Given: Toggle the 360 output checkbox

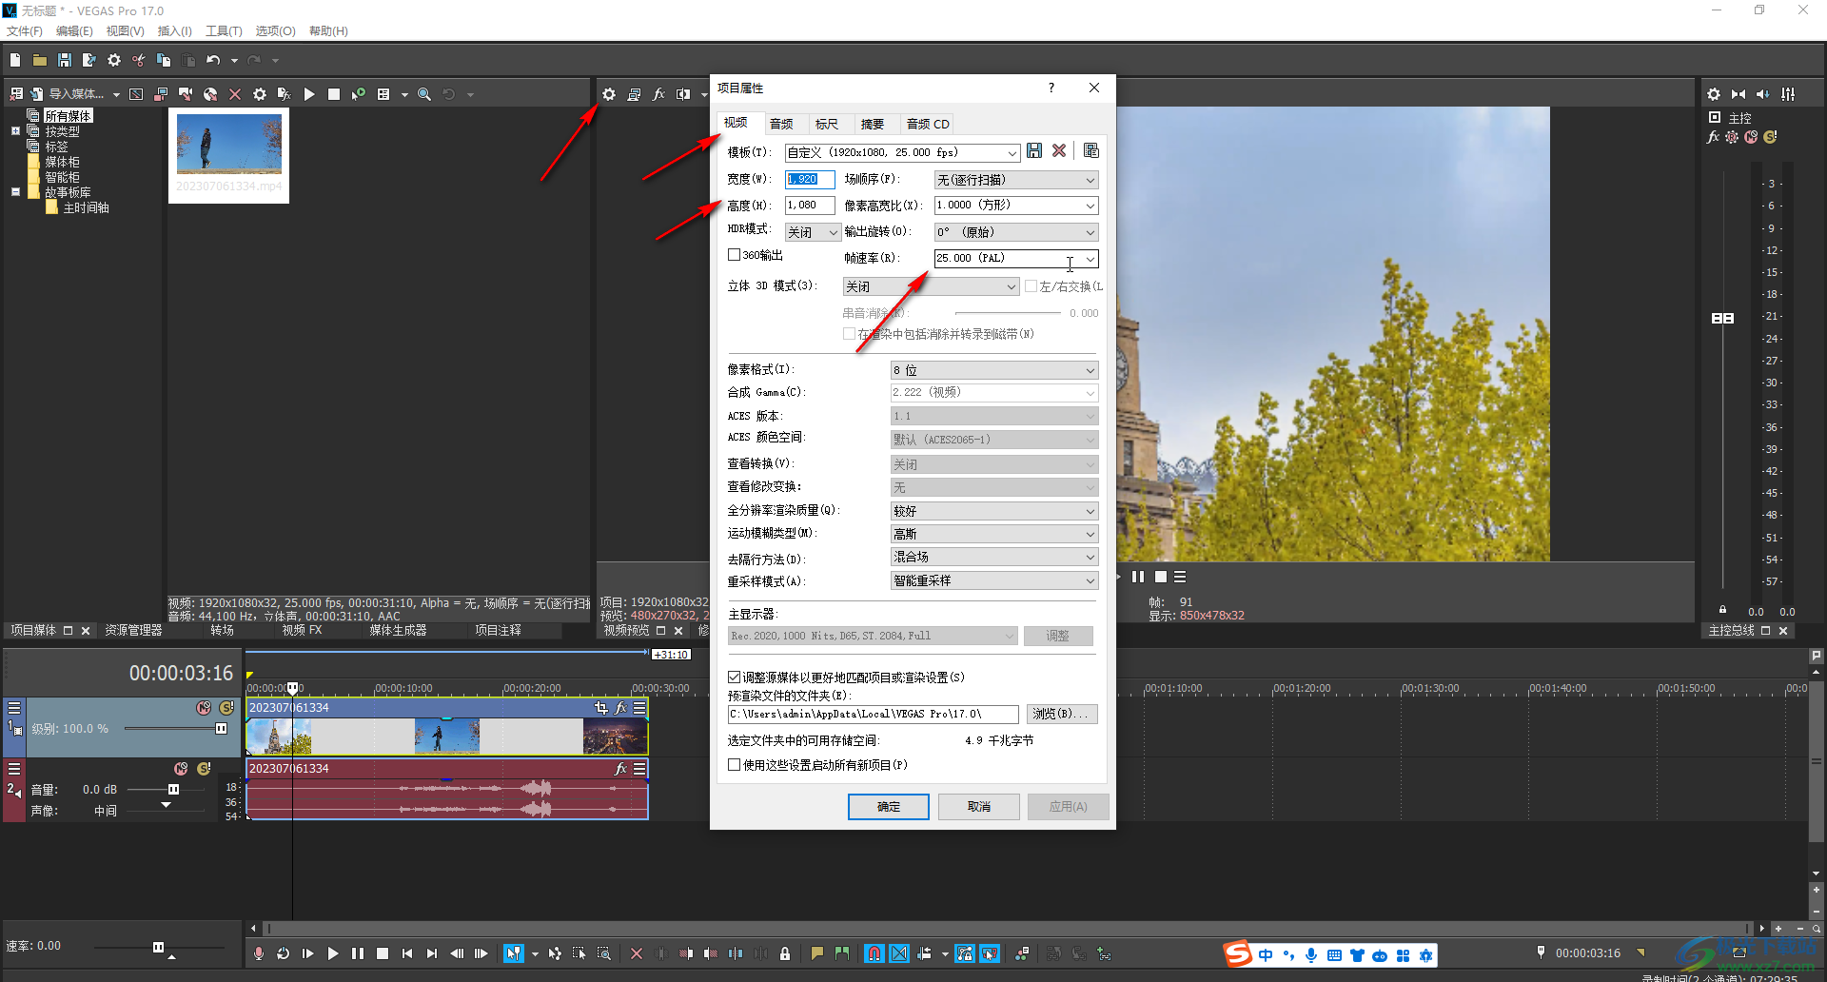Looking at the screenshot, I should click(734, 255).
